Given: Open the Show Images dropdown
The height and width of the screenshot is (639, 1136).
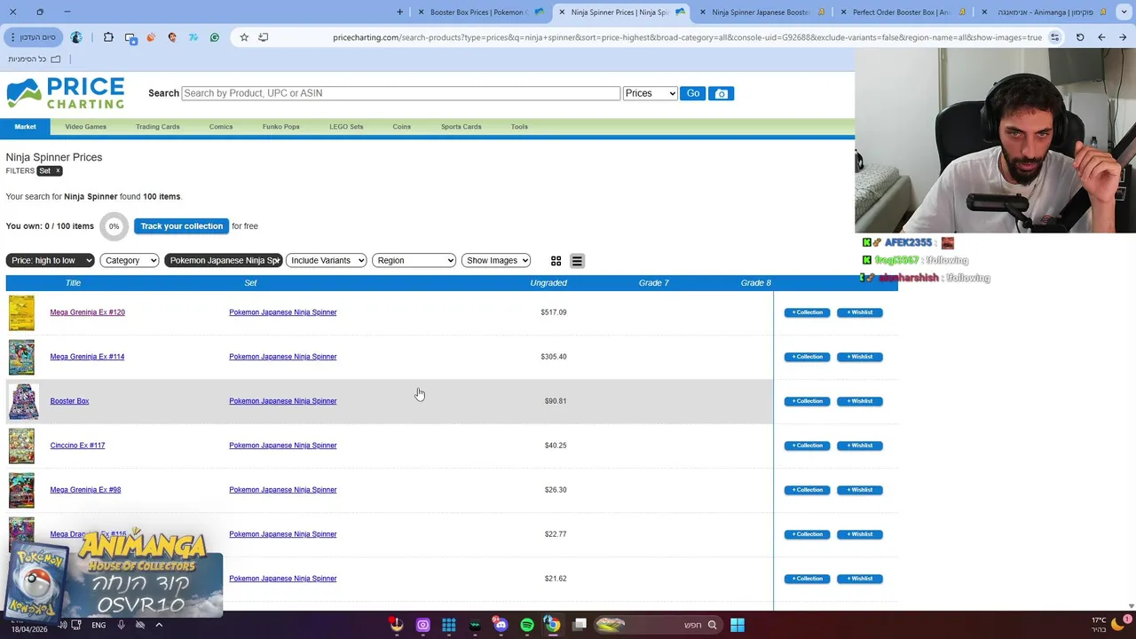Looking at the screenshot, I should click(496, 260).
